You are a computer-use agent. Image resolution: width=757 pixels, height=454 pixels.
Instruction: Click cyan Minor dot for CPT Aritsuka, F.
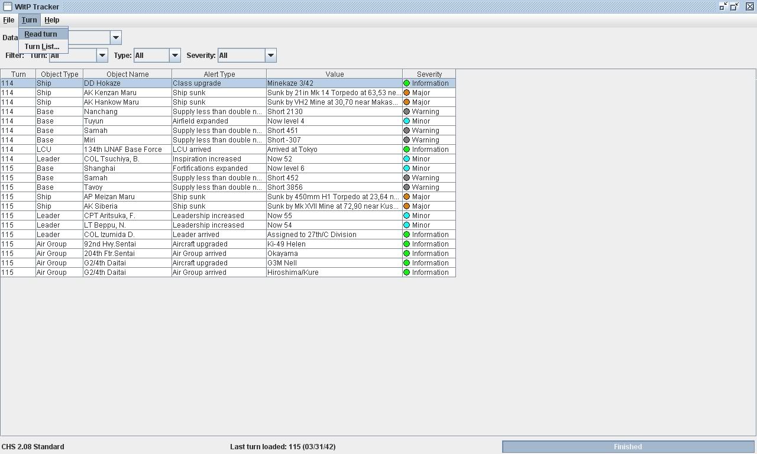click(x=407, y=216)
